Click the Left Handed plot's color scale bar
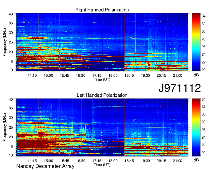 click(x=196, y=127)
